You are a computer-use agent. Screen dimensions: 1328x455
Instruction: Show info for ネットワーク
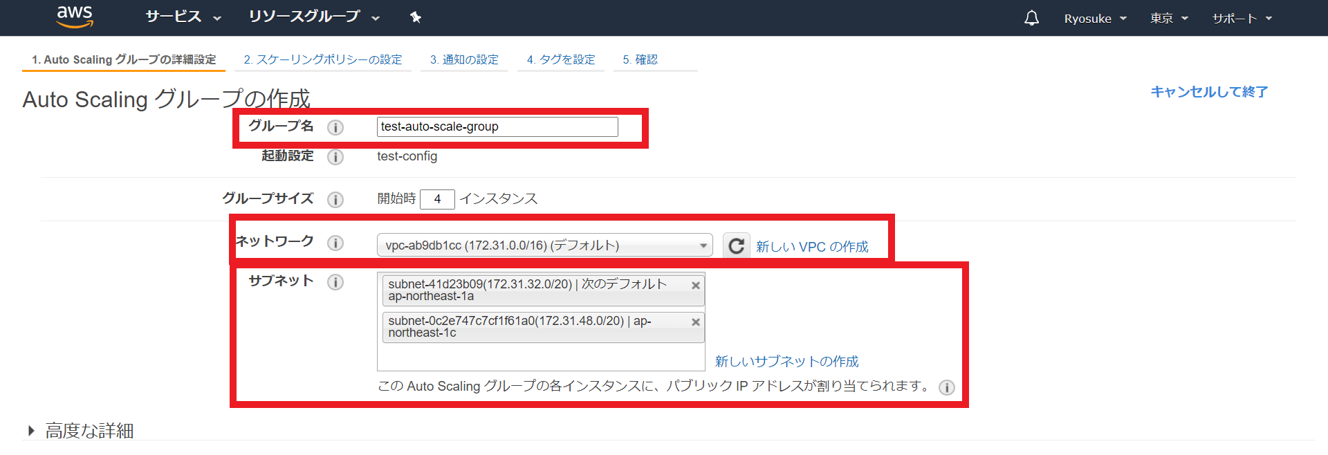tap(335, 243)
